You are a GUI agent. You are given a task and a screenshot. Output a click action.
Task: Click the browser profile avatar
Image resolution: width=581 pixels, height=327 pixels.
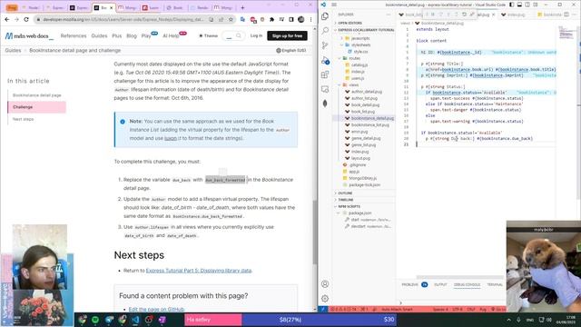pyautogui.click(x=300, y=19)
